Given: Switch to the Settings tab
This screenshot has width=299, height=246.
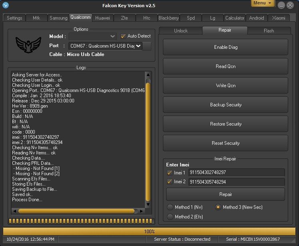Looking at the screenshot, I should click(14, 18).
